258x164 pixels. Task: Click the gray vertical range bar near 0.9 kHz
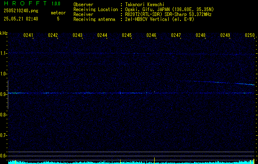click(8, 95)
